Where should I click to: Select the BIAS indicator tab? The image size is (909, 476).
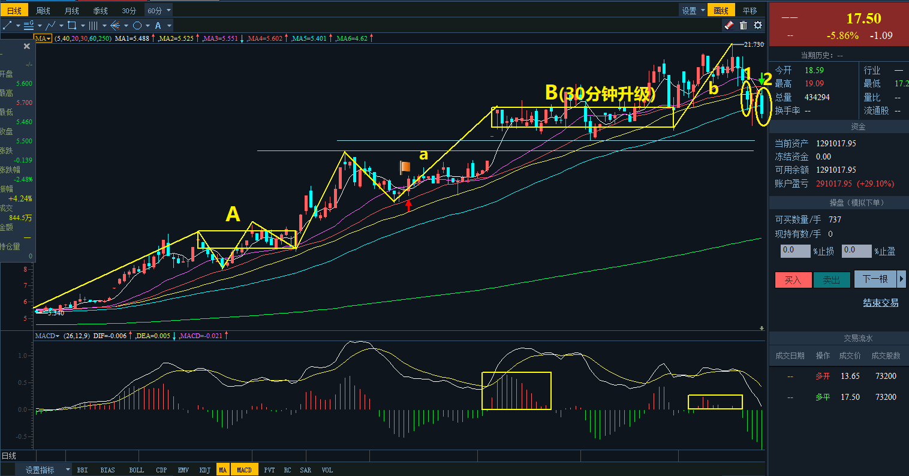pos(107,470)
